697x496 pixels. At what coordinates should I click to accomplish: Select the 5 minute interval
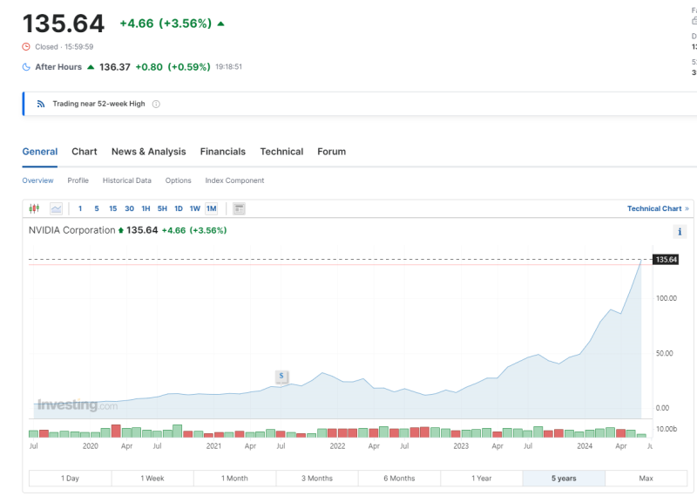pyautogui.click(x=97, y=208)
